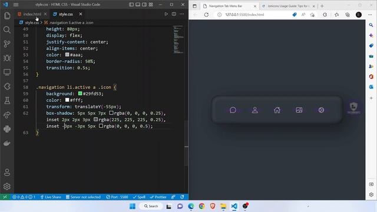Open the remote window status item
This screenshot has width=377, height=212.
coord(5,197)
